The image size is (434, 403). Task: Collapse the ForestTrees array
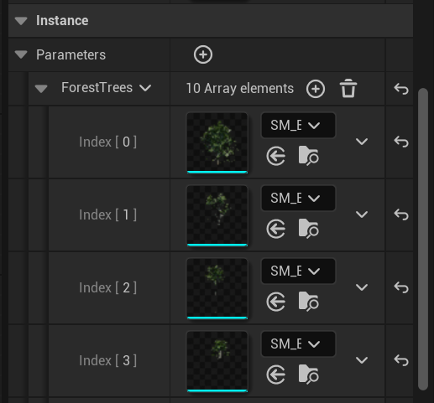pos(41,89)
